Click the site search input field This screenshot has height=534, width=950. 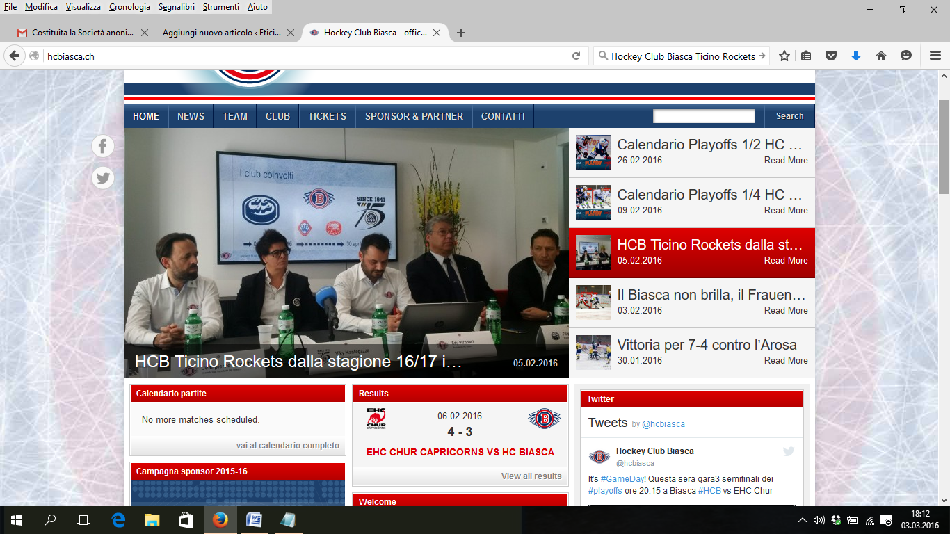pyautogui.click(x=704, y=116)
